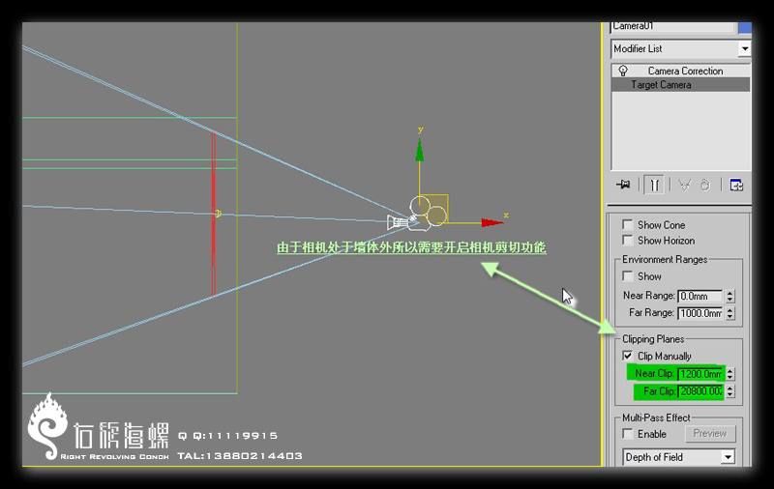Image resolution: width=774 pixels, height=489 pixels.
Task: Click the green Y-axis arrow of the gizmo
Action: coord(420,150)
